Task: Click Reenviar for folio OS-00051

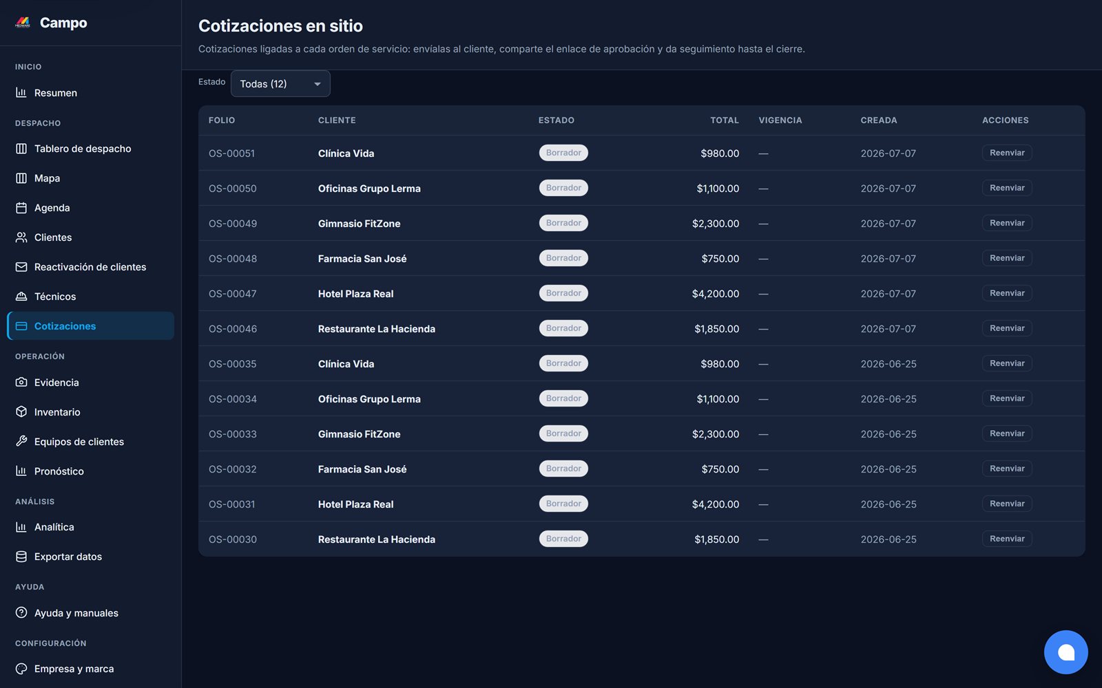Action: (x=1007, y=153)
